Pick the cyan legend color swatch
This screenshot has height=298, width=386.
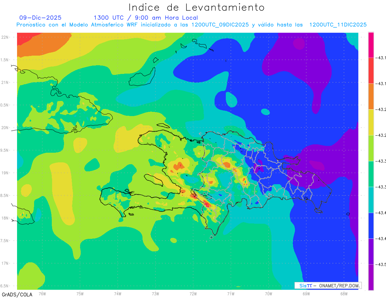tap(371, 200)
